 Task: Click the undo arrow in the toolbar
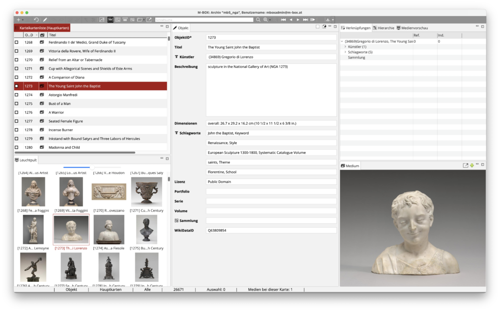[36, 19]
